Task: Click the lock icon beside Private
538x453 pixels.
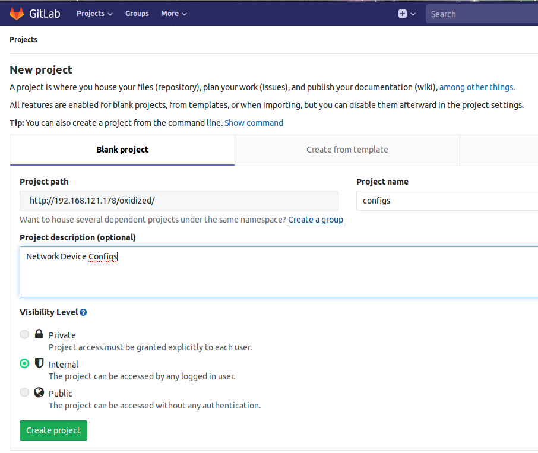Action: (x=39, y=334)
